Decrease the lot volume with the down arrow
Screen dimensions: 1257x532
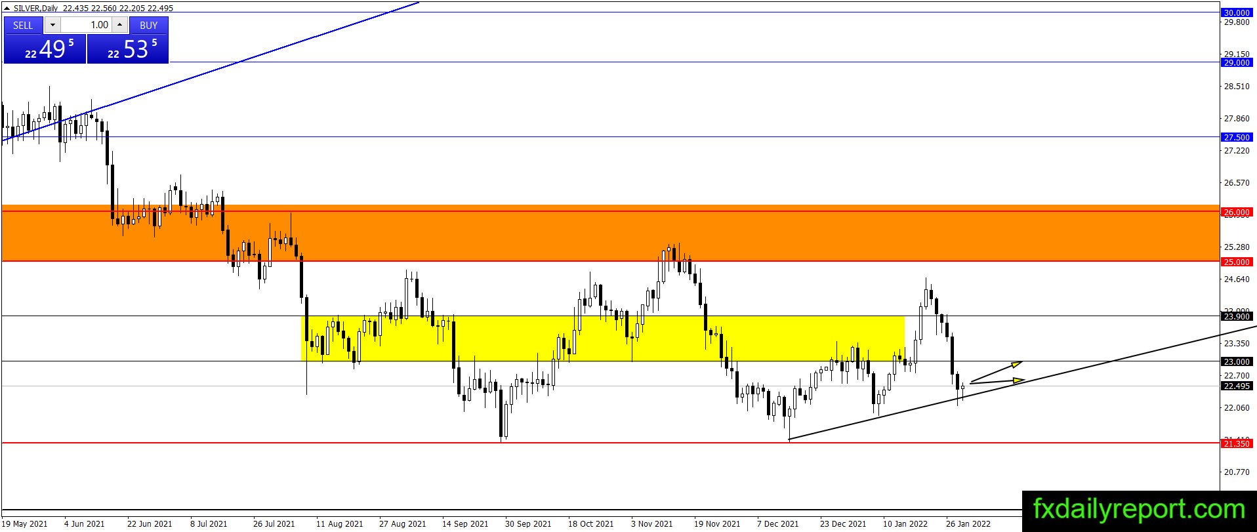(x=52, y=25)
